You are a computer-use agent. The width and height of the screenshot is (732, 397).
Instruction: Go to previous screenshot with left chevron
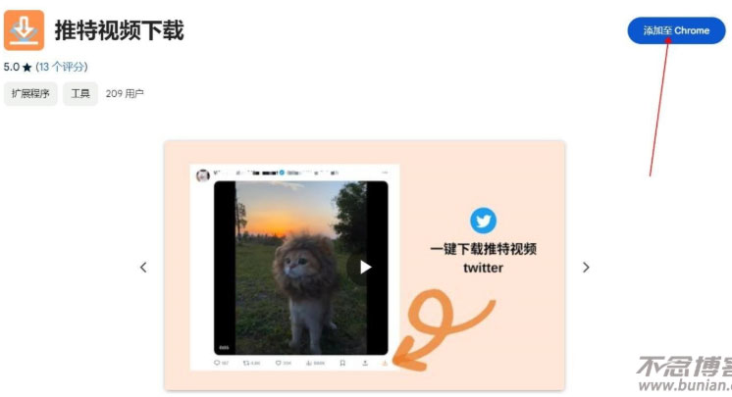pyautogui.click(x=143, y=268)
